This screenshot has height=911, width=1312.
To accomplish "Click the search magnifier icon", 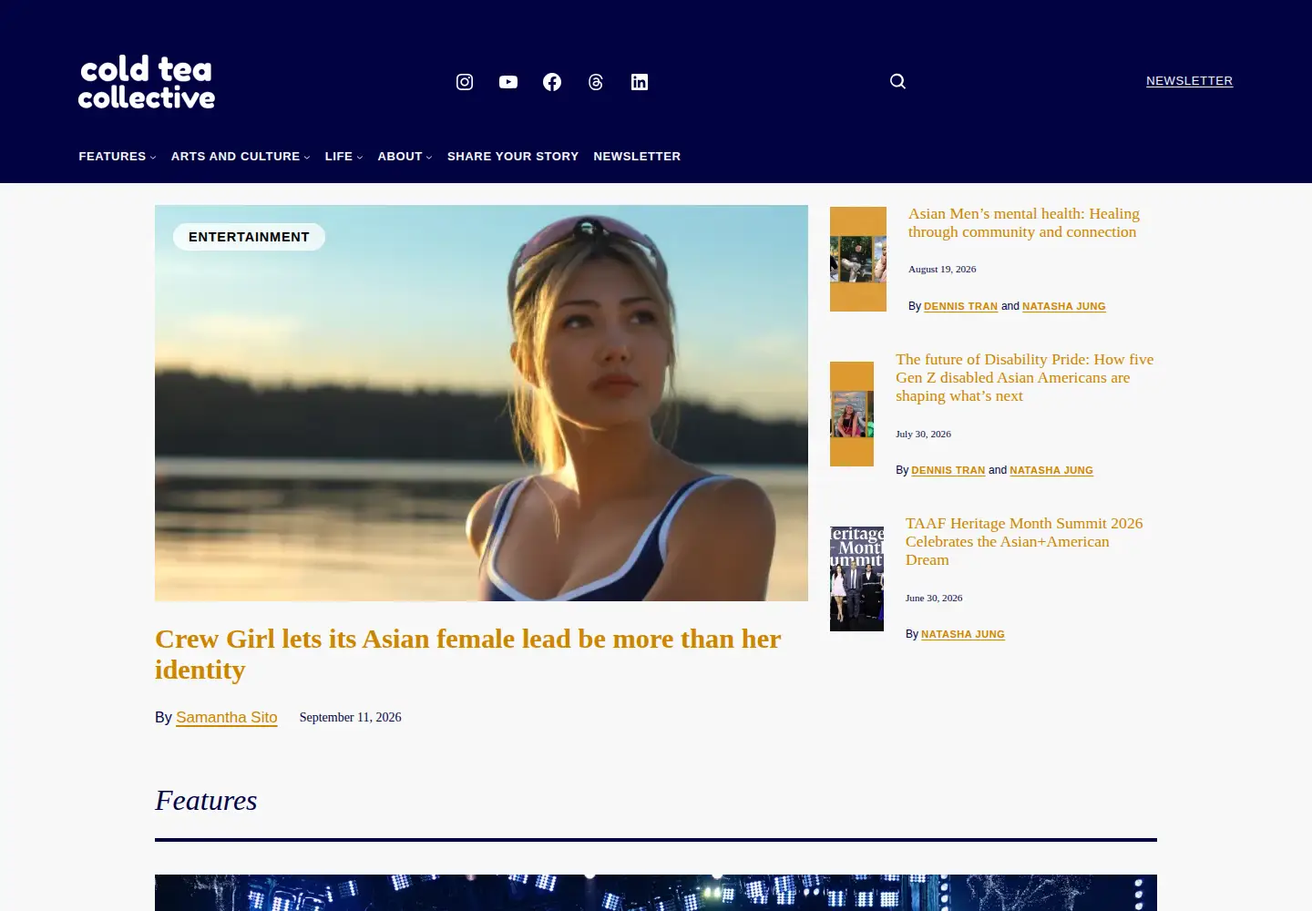I will coord(897,81).
